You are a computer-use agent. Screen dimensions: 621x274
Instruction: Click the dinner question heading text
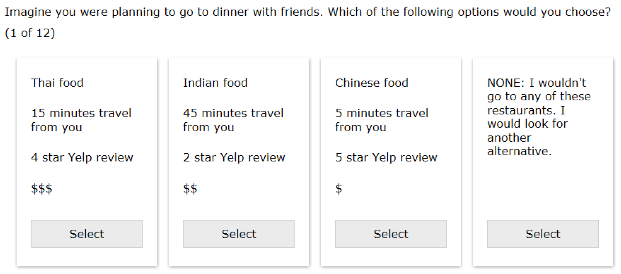click(x=307, y=12)
